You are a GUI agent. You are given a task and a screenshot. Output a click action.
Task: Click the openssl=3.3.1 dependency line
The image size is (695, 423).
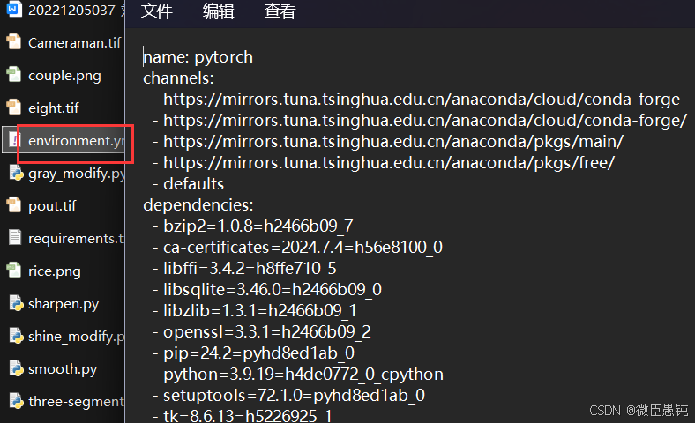click(262, 331)
